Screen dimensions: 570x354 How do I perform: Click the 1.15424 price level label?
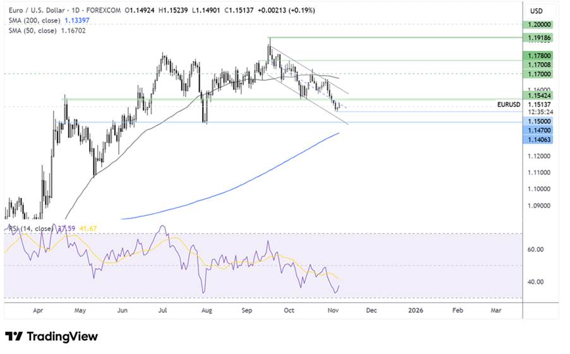click(x=538, y=95)
